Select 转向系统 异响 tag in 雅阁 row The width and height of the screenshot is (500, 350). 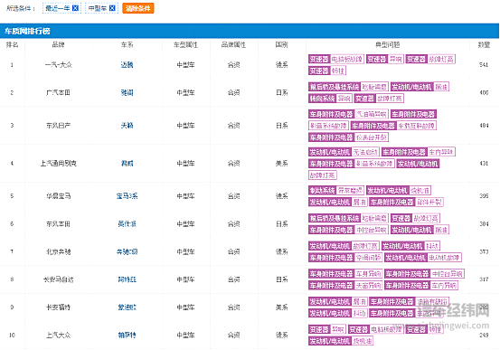[330, 99]
